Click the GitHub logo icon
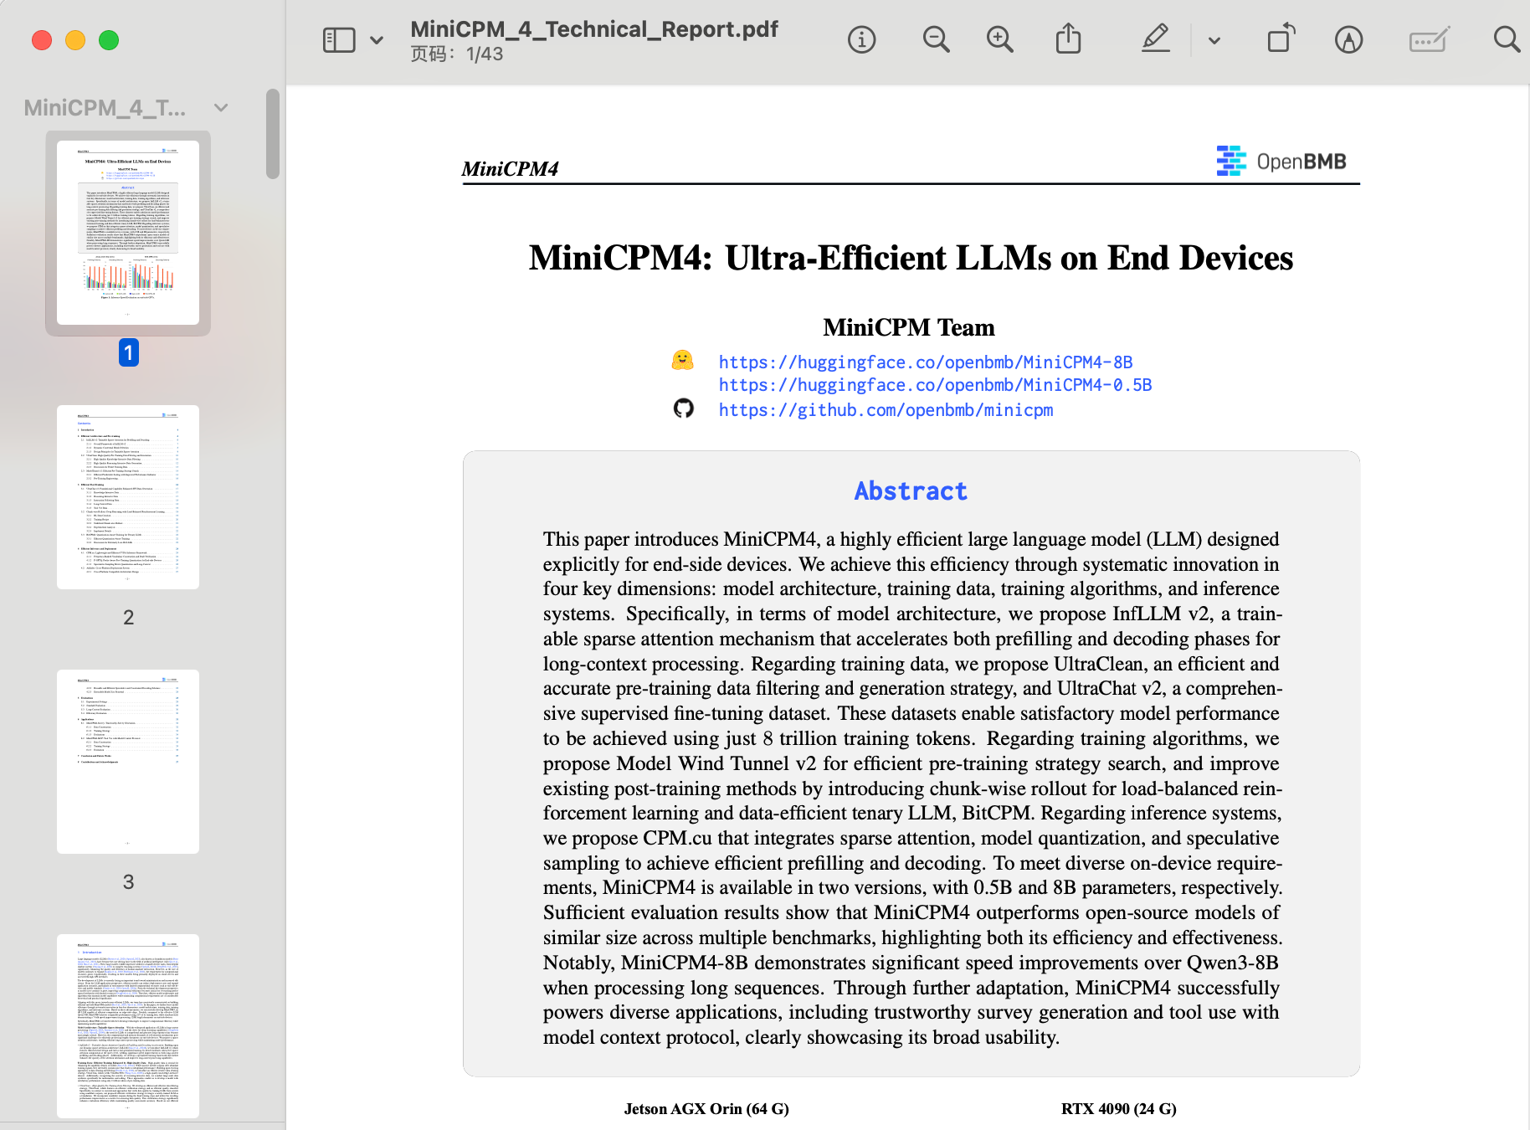The image size is (1530, 1130). tap(684, 408)
